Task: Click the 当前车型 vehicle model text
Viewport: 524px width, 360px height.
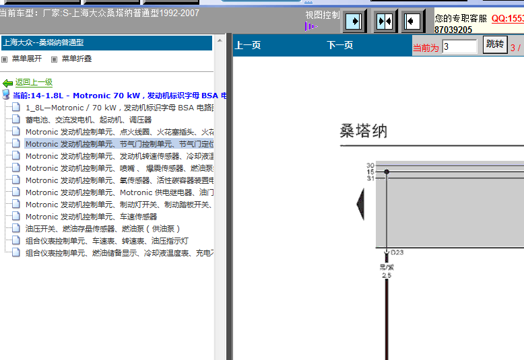Action: coord(99,13)
